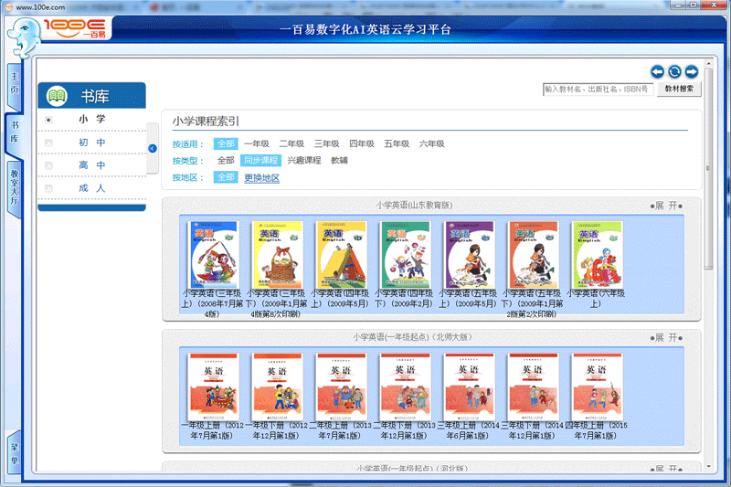The width and height of the screenshot is (731, 487).
Task: Collapse sidebar with blue chevron icon
Action: coord(153,148)
